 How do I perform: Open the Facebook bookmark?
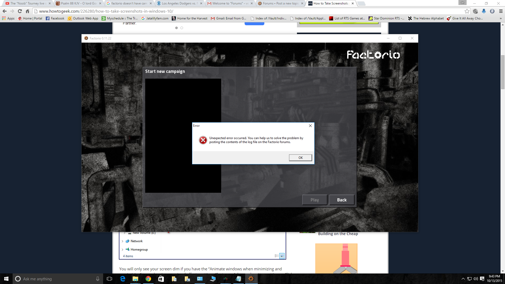point(55,18)
